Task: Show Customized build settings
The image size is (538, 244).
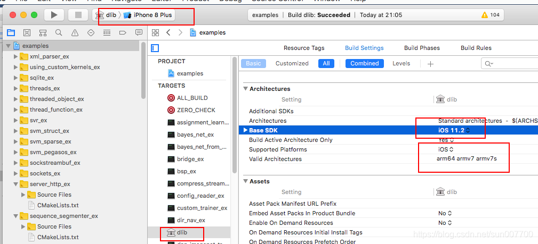Action: [292, 63]
